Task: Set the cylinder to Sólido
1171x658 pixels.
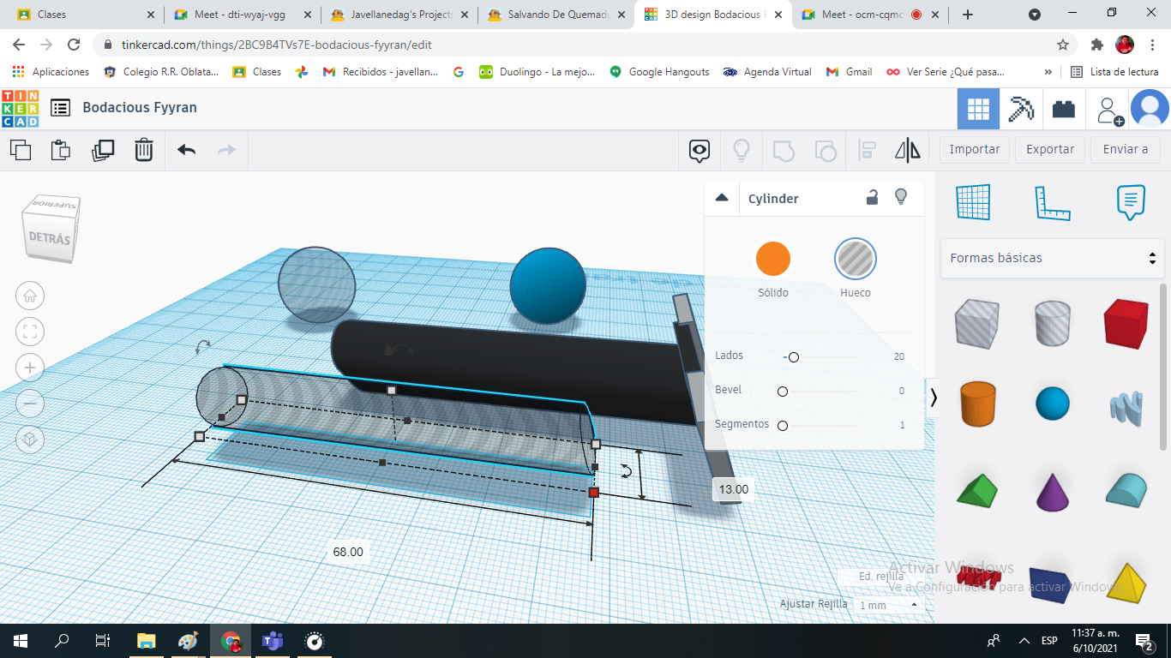Action: pos(773,259)
